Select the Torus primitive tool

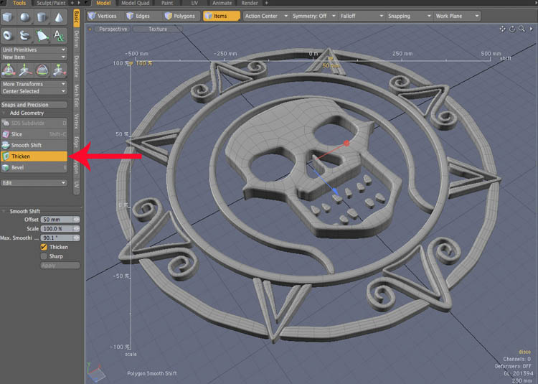click(8, 35)
